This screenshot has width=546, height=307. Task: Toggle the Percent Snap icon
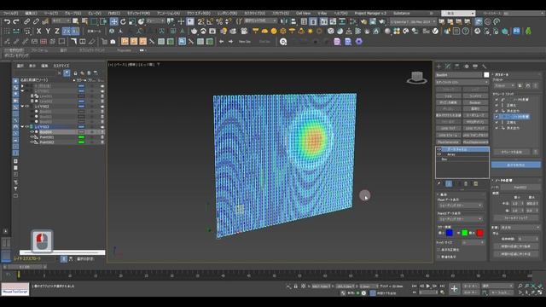(x=219, y=21)
